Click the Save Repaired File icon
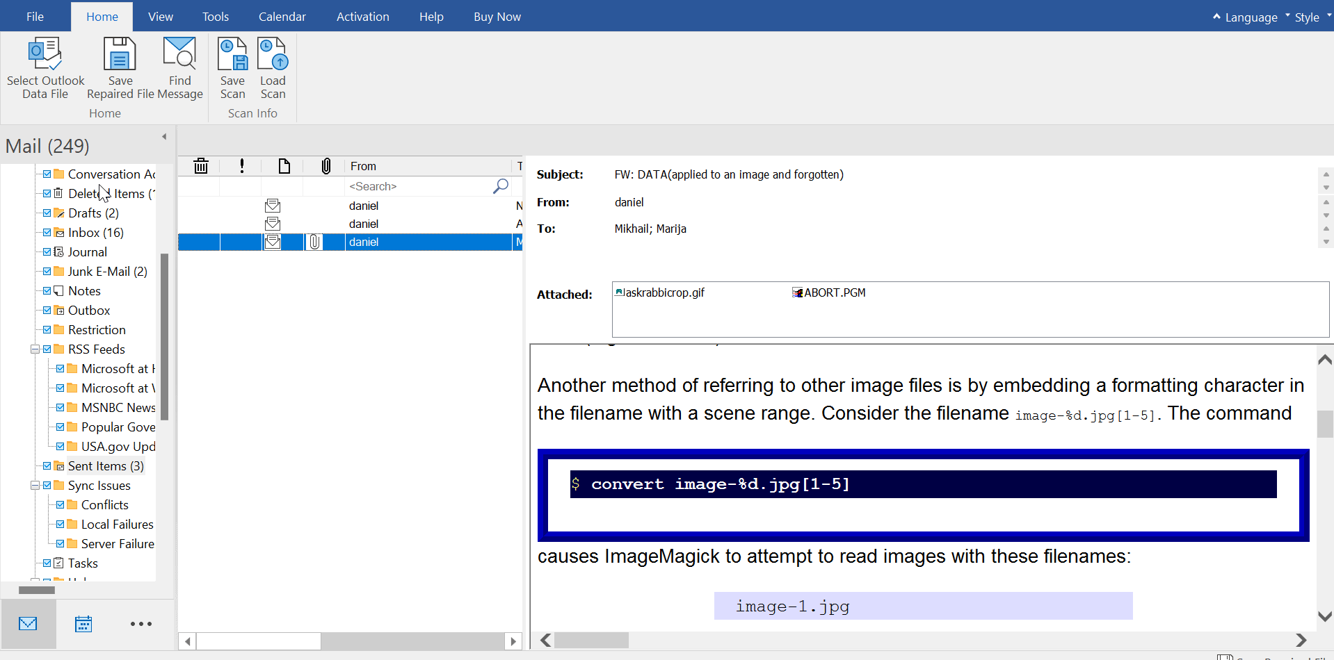Viewport: 1334px width, 660px height. tap(119, 53)
